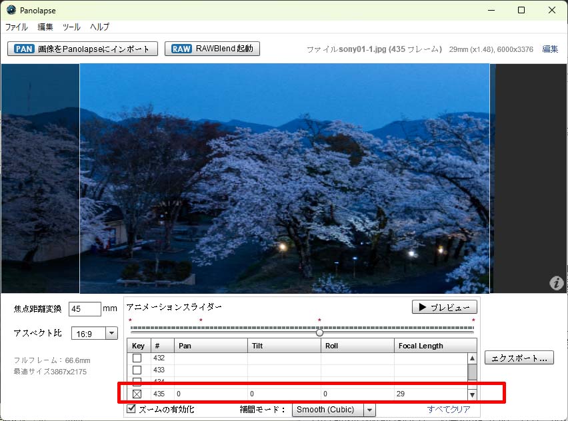Click scroll-up arrow in keyframe table
The width and height of the screenshot is (568, 421).
point(472,358)
